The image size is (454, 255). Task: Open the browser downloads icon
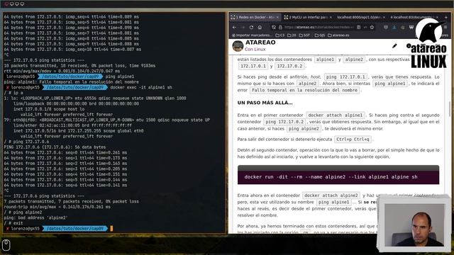[394, 27]
